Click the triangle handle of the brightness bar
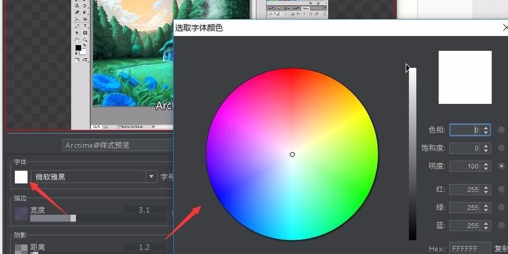Screen dimensions: 508x254 click(408, 68)
